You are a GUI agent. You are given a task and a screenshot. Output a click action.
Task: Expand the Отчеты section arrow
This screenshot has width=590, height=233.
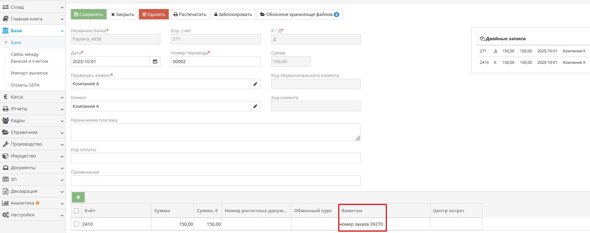coord(62,109)
